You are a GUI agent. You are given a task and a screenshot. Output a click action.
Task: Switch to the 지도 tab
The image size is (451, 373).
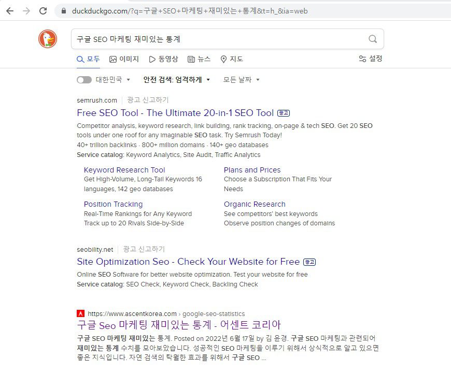click(x=232, y=59)
